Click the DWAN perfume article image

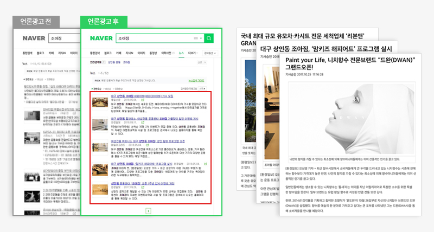352,119
